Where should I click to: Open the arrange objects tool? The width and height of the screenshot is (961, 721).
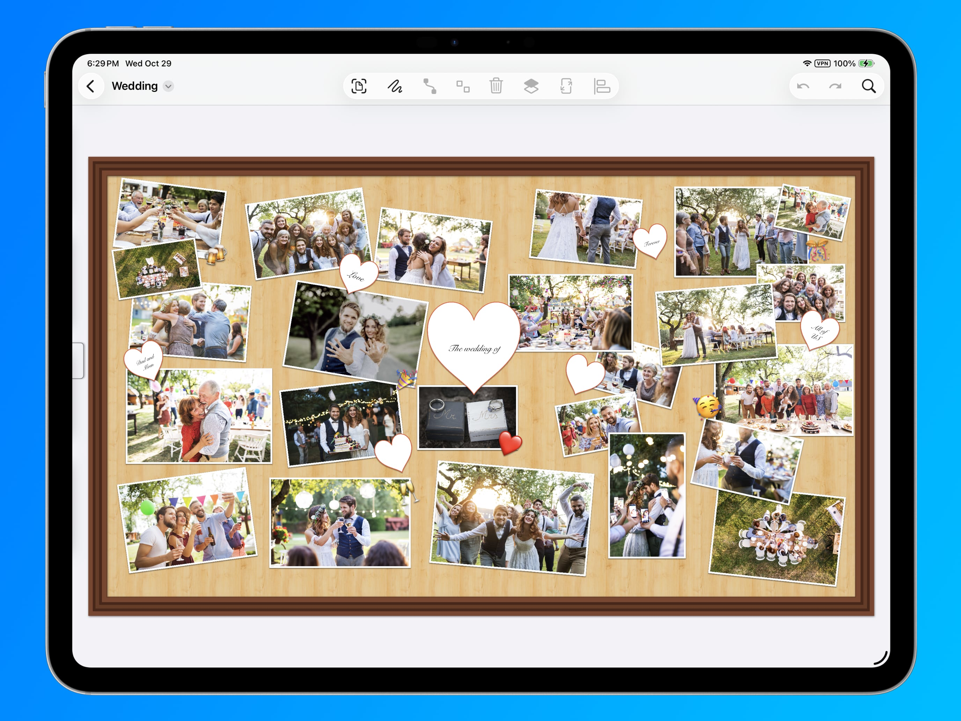[463, 86]
